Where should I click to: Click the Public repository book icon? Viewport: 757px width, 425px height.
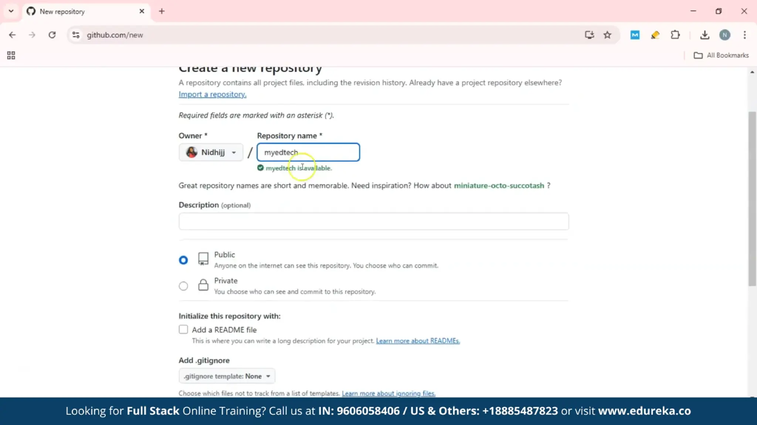203,259
